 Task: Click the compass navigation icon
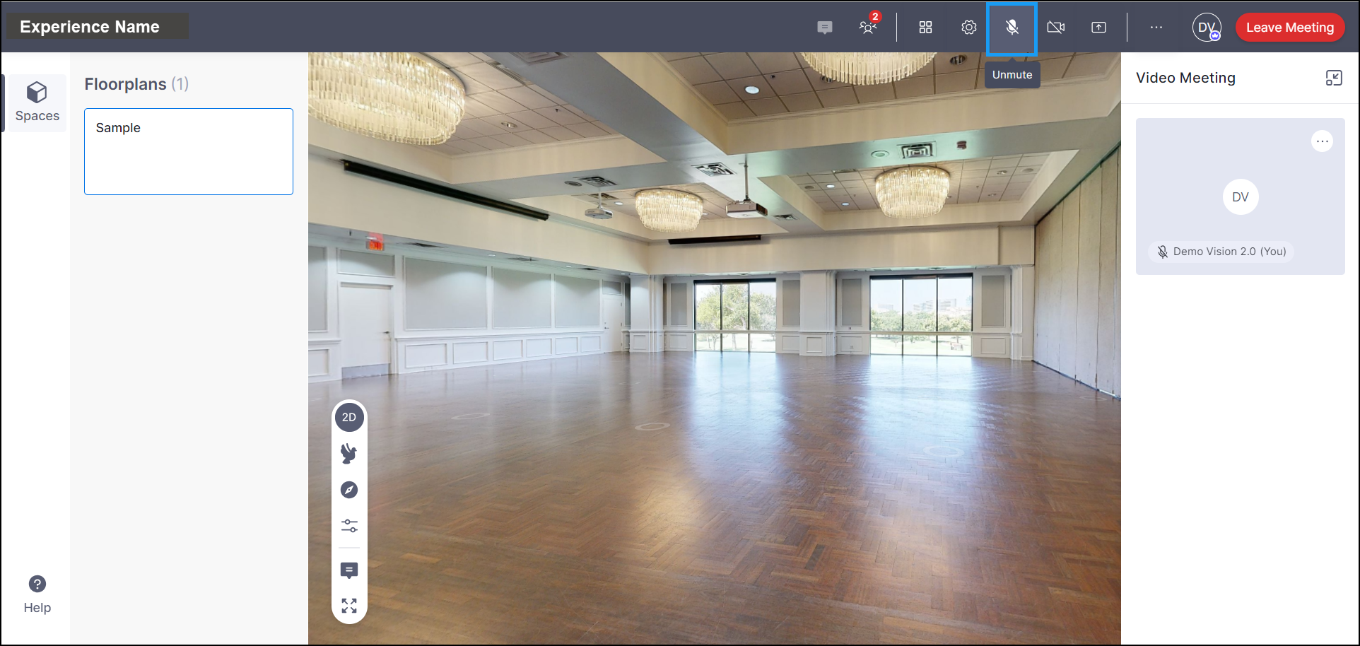[x=349, y=490]
